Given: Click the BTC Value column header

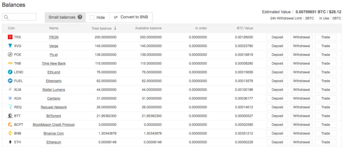Looking at the screenshot, I should 245,28.
